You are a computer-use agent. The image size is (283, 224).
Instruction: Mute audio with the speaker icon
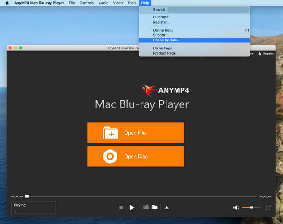tap(236, 208)
